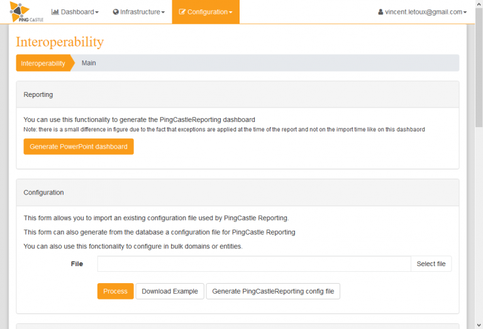Click the File path input field
The width and height of the screenshot is (483, 329).
(253, 264)
